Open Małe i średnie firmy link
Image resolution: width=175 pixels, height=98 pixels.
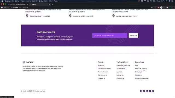pyautogui.click(x=123, y=65)
